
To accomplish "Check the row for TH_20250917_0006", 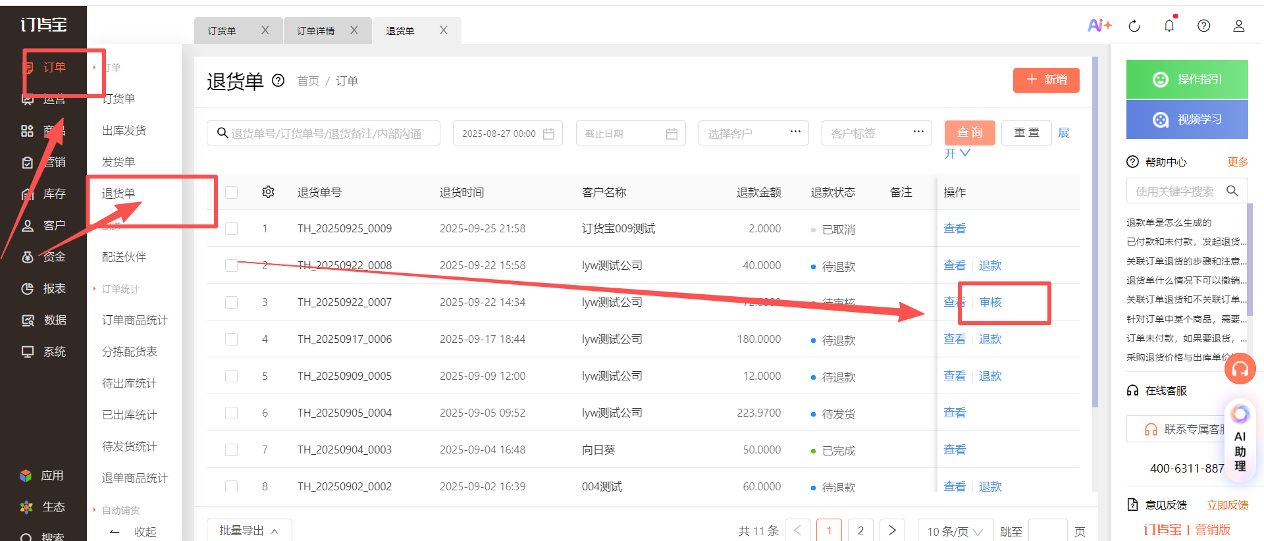I will (232, 339).
